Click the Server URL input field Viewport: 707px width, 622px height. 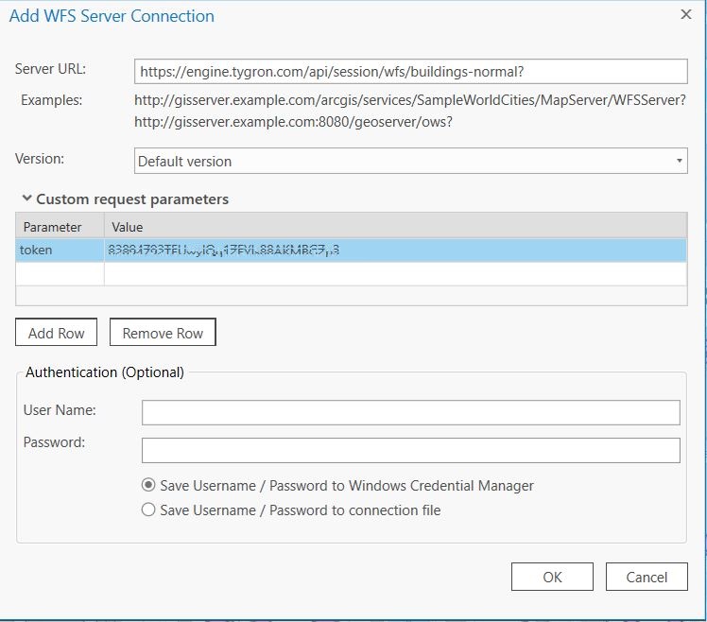pos(410,71)
